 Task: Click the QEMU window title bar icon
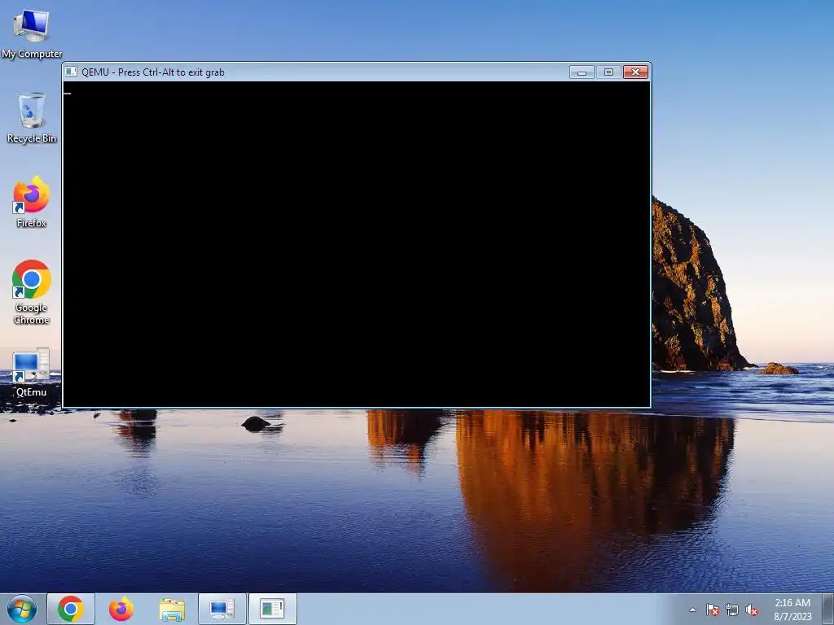point(71,72)
